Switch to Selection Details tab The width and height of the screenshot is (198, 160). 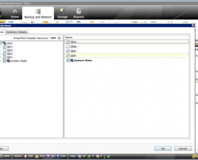(x=16, y=32)
